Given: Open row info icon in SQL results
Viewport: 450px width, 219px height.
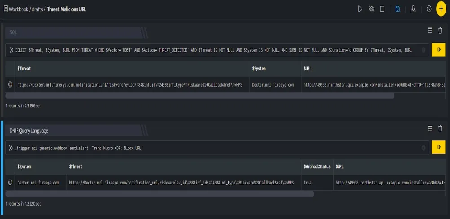Looking at the screenshot, I should (x=10, y=84).
